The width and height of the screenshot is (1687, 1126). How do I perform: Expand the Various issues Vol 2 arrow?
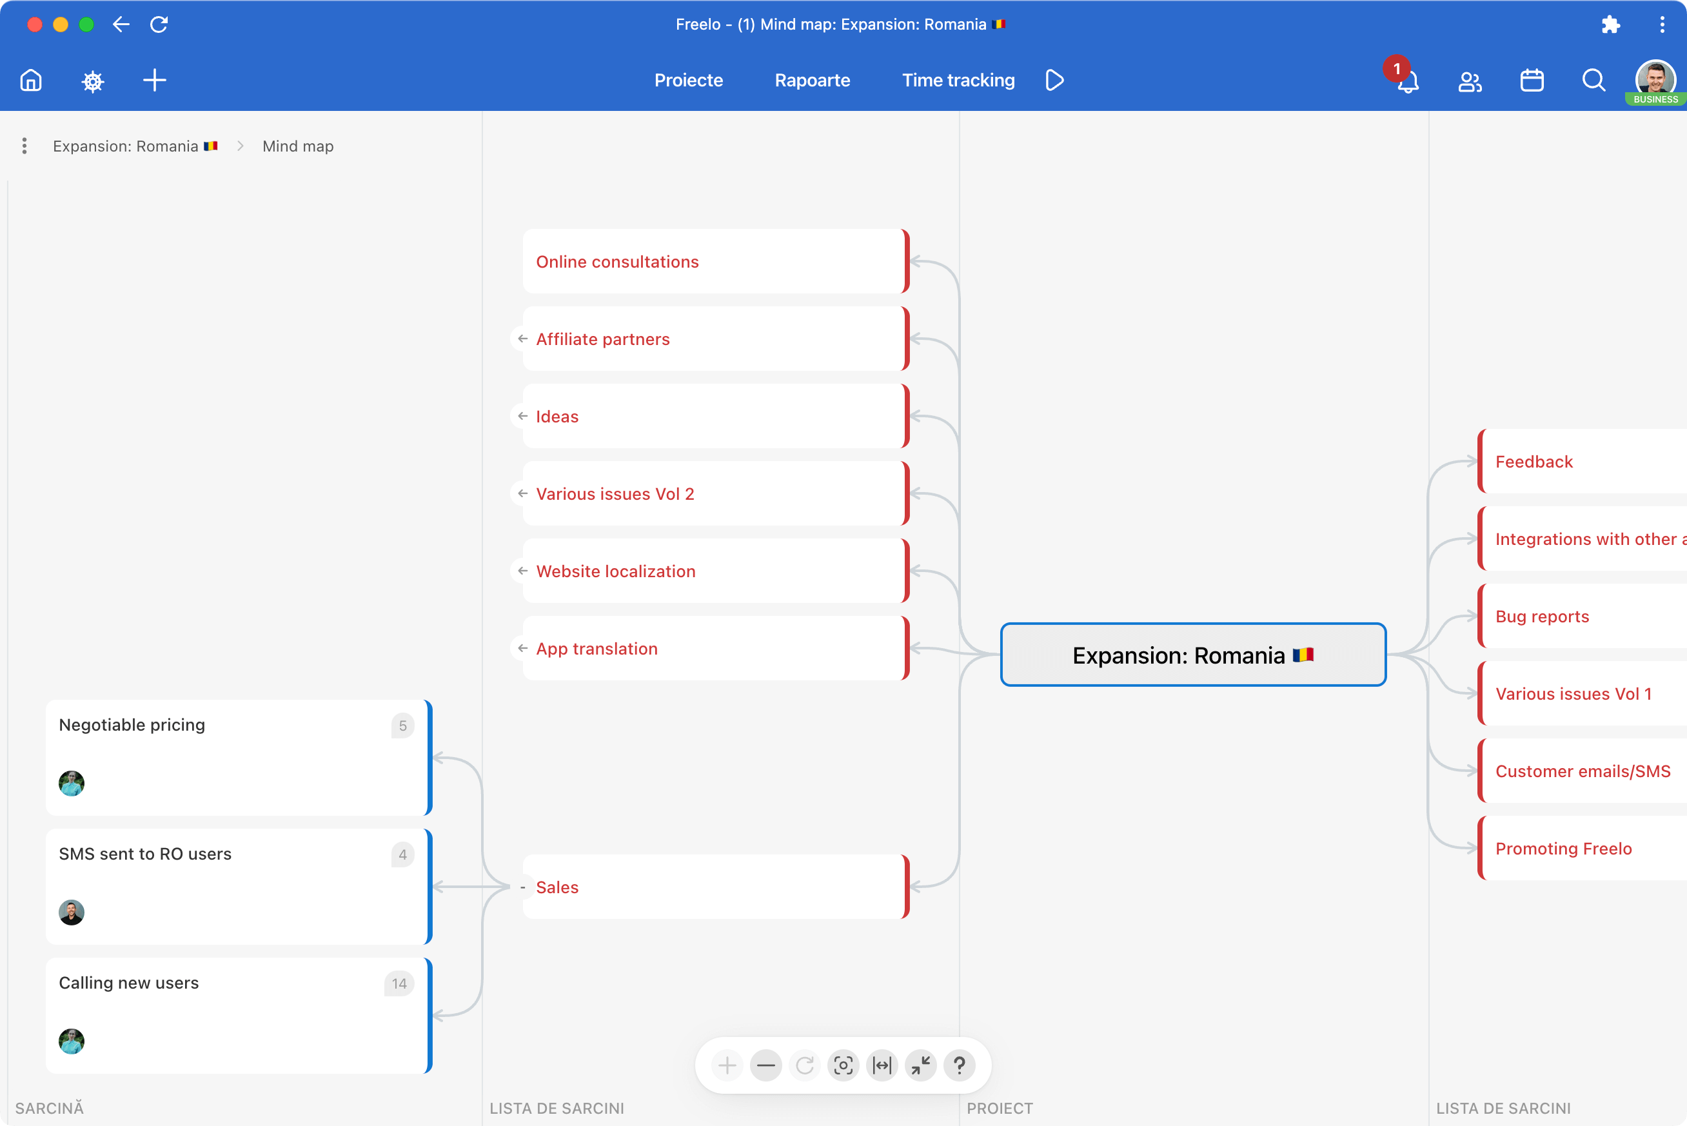522,493
